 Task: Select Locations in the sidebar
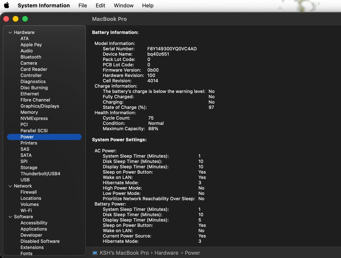pyautogui.click(x=31, y=198)
